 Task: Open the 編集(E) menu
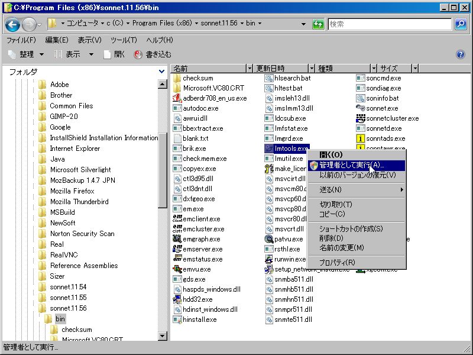(x=57, y=40)
